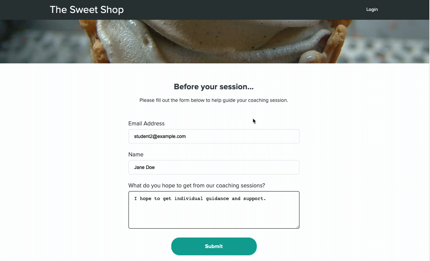Screen dimensions: 430x261
Task: Focus the Email Address input field
Action: tap(214, 136)
